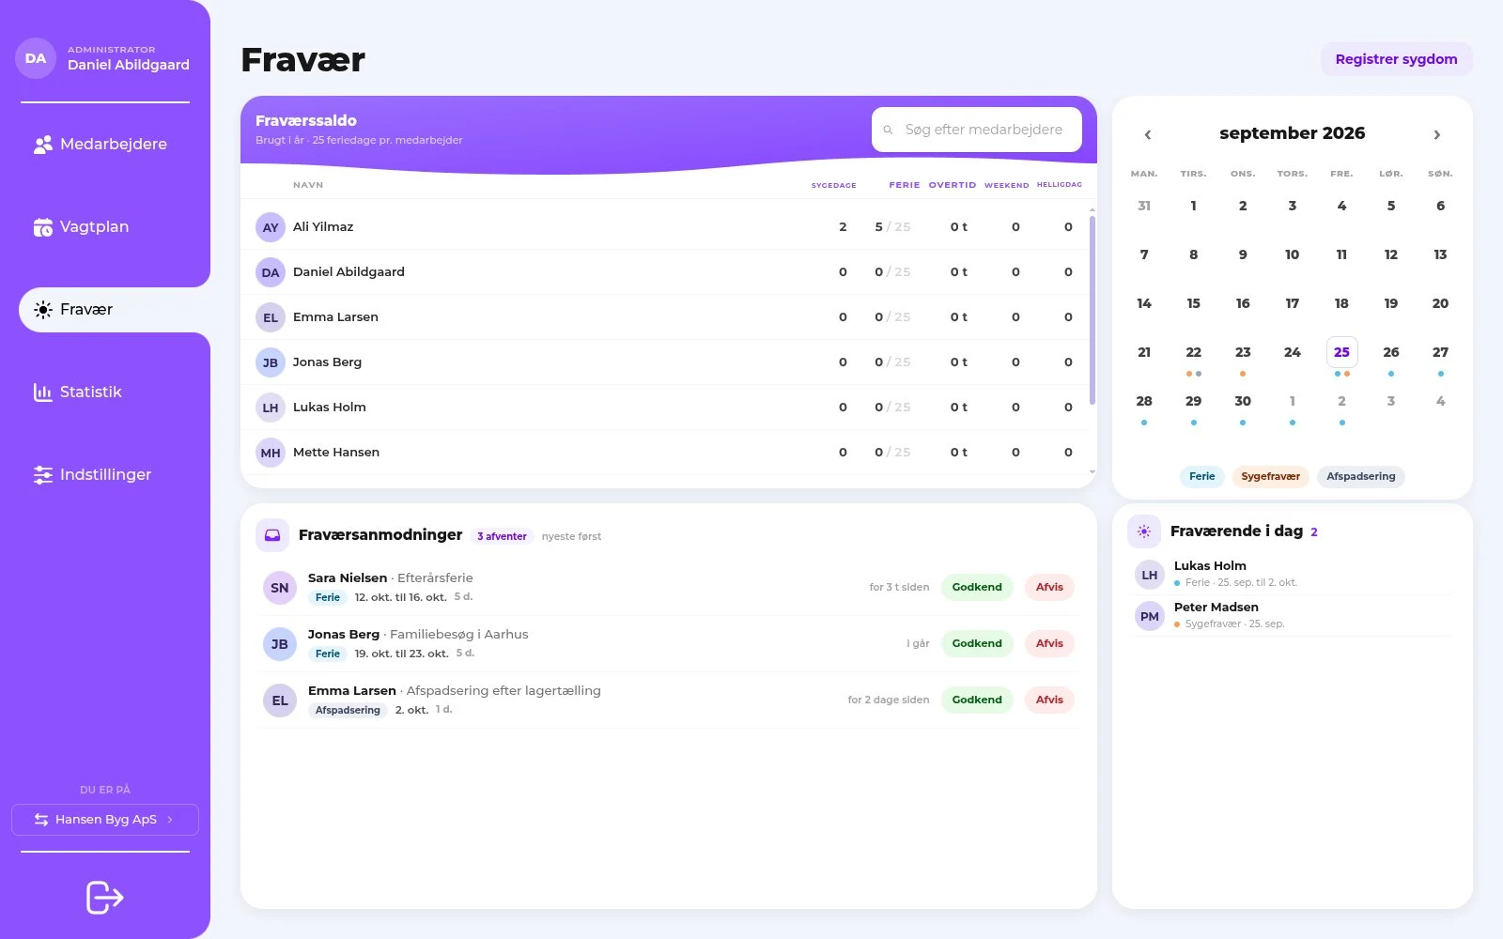Click the Fraværsanmodninger inbox icon
The image size is (1503, 939).
[x=272, y=535]
